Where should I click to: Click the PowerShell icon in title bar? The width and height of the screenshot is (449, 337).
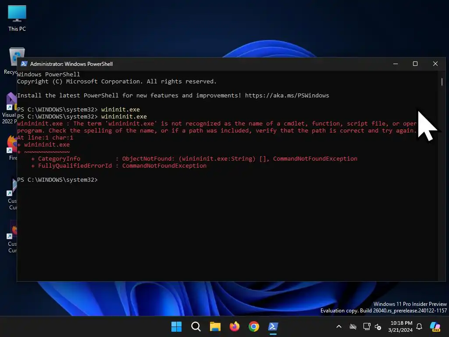24,64
